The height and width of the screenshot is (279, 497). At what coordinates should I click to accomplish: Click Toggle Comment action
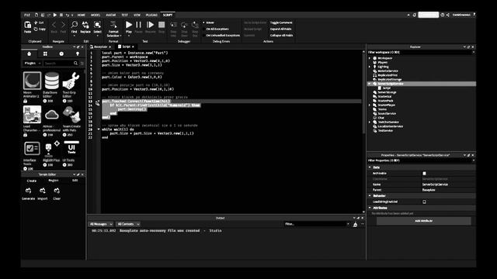click(281, 22)
